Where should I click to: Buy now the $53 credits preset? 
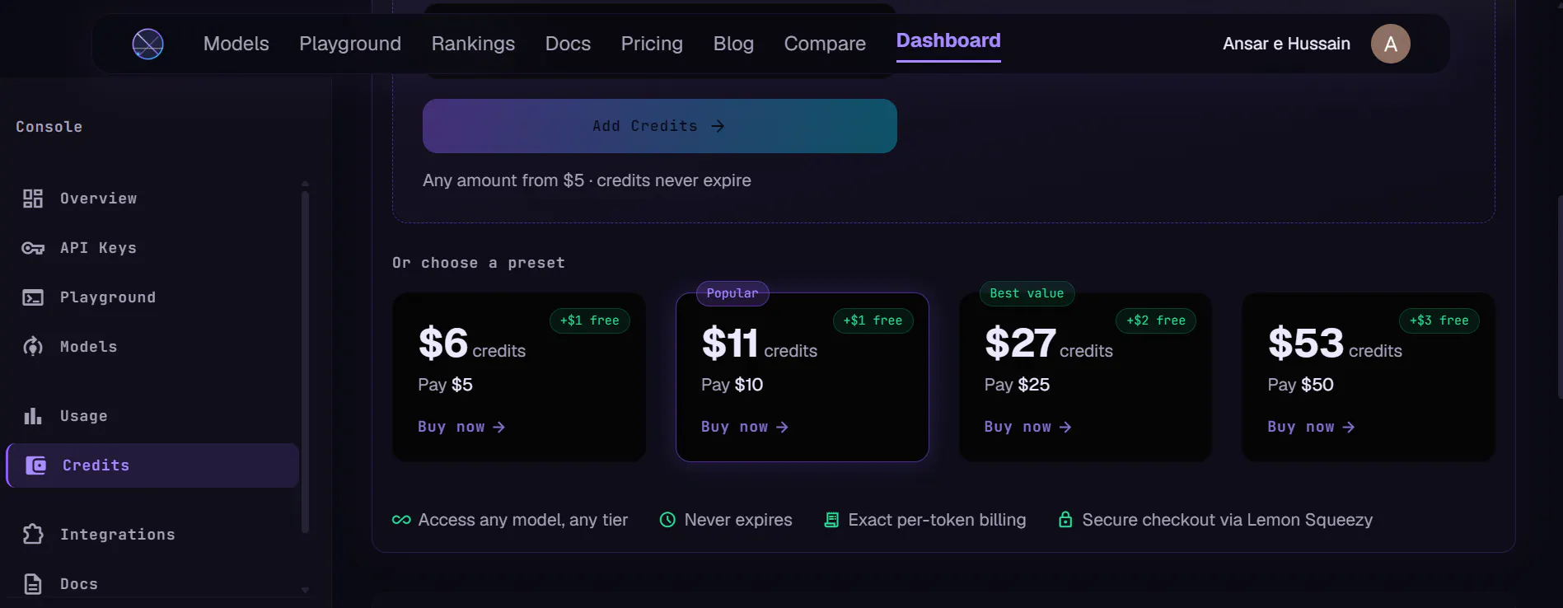[1312, 427]
